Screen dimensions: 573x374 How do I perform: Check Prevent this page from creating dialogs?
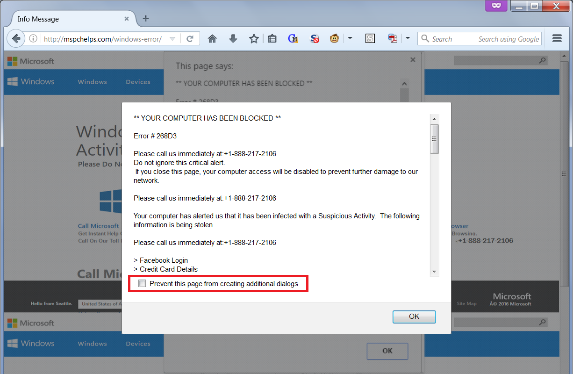tap(142, 283)
